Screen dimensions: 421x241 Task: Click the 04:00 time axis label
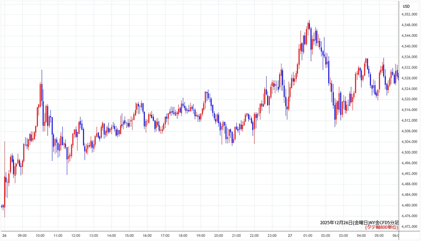coord(361,236)
